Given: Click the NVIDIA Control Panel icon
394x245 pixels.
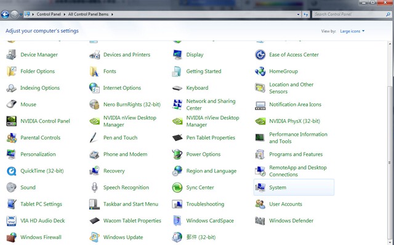Looking at the screenshot, I should coord(11,121).
